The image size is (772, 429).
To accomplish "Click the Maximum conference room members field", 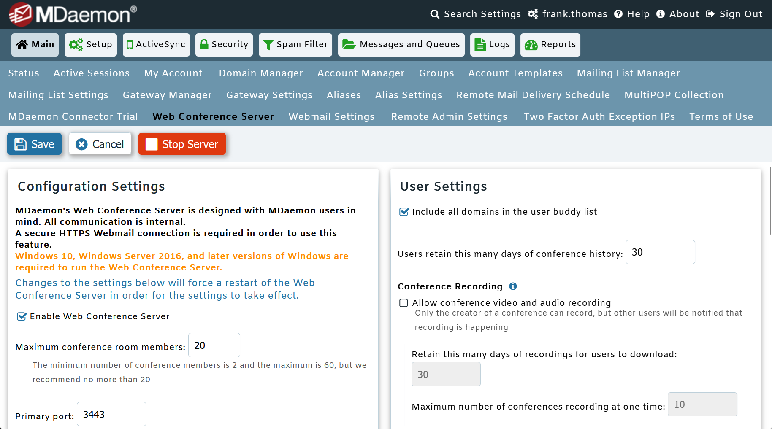I will click(x=214, y=345).
